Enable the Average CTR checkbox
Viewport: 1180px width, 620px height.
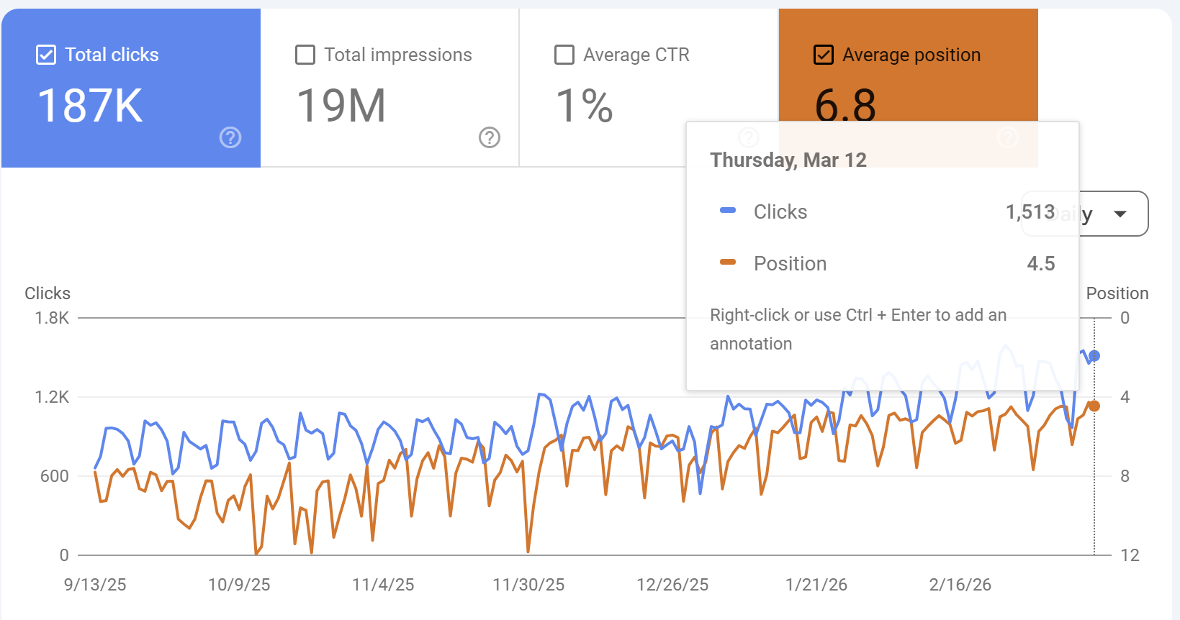(564, 55)
